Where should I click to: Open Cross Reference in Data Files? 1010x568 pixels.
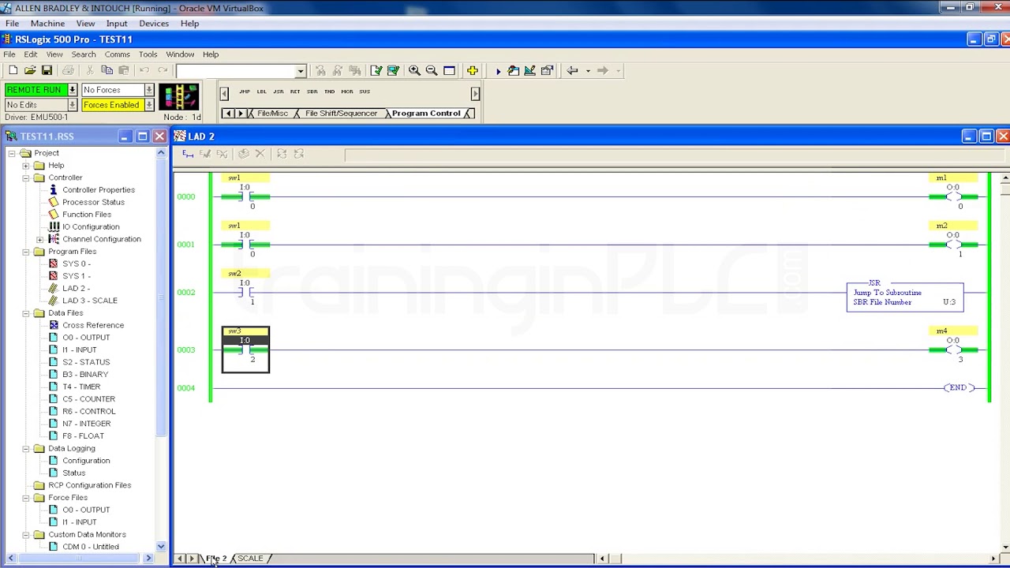[x=92, y=325]
